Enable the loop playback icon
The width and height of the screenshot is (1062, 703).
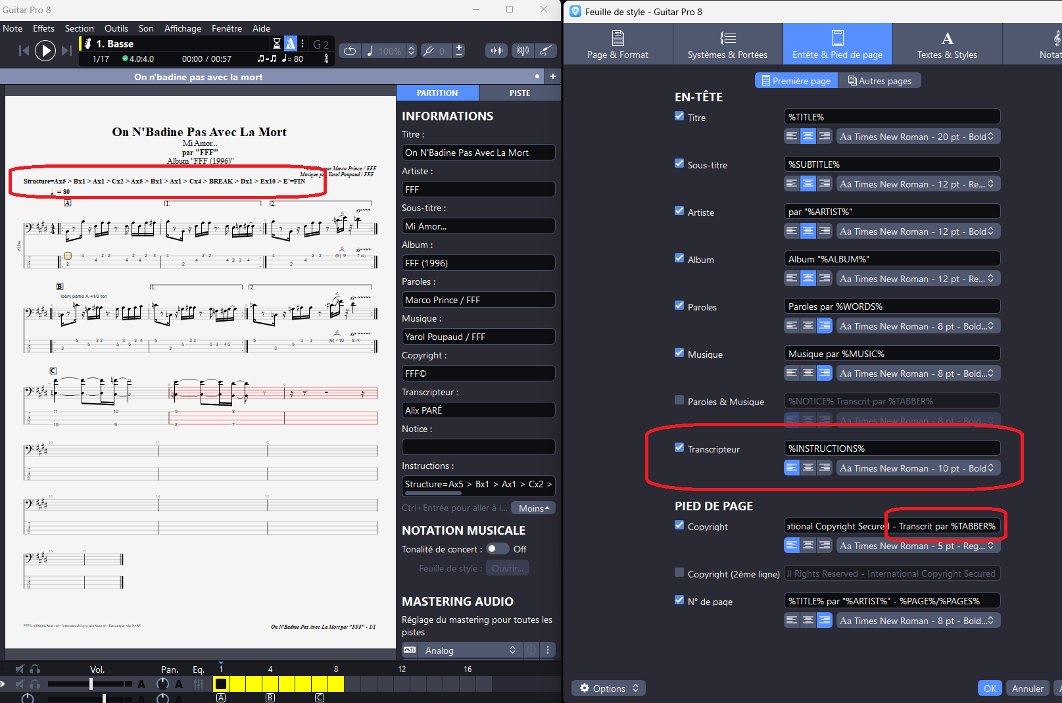point(350,51)
